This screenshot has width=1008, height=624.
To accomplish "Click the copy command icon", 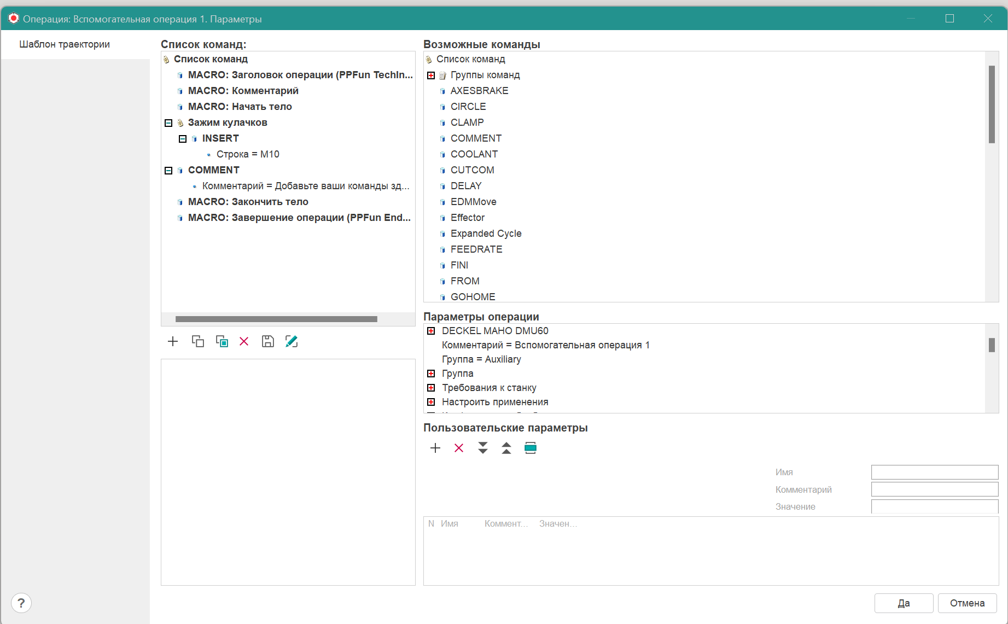I will coord(197,341).
